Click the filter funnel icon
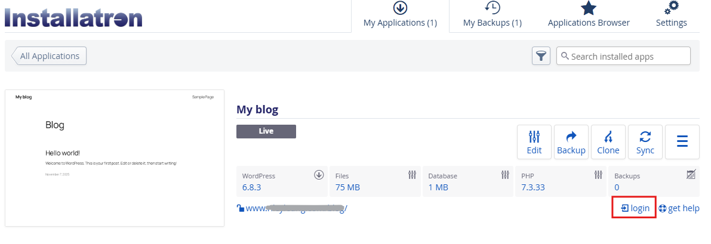 pos(541,56)
